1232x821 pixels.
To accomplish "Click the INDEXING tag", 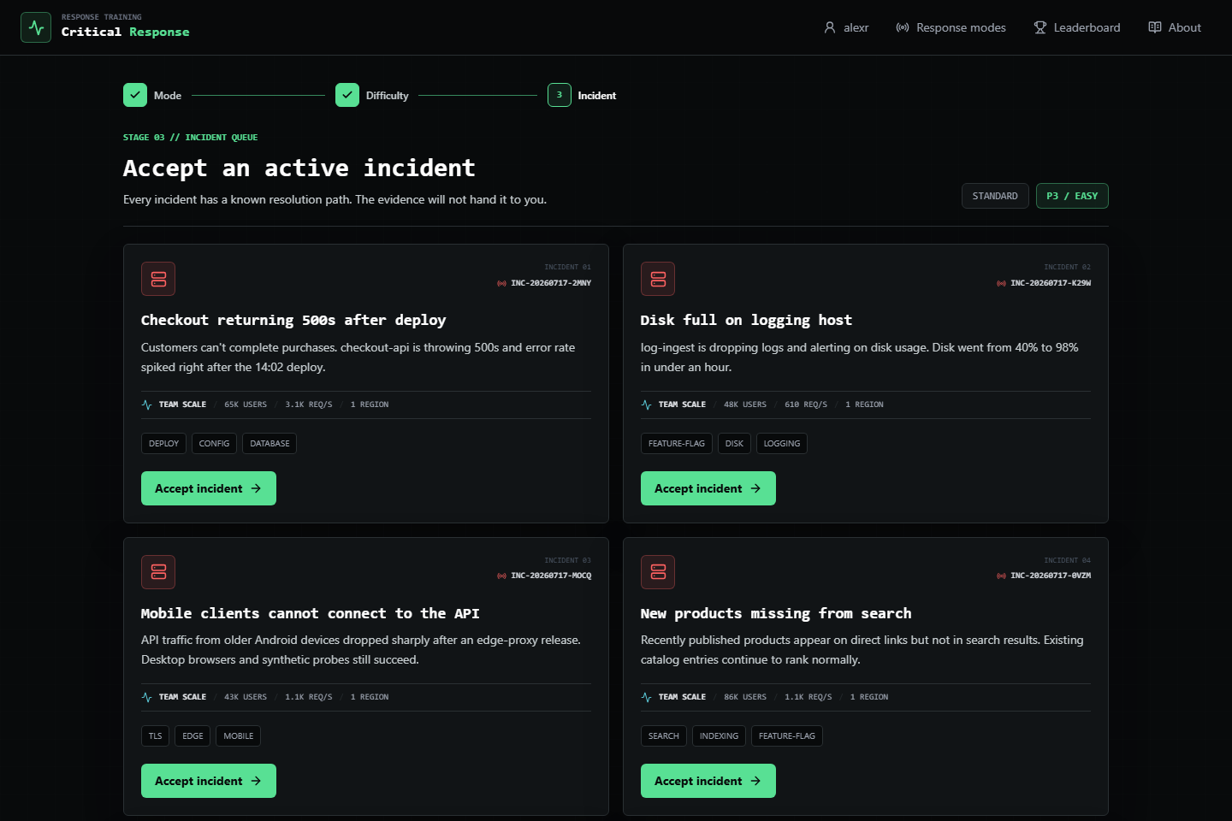I will pos(719,736).
